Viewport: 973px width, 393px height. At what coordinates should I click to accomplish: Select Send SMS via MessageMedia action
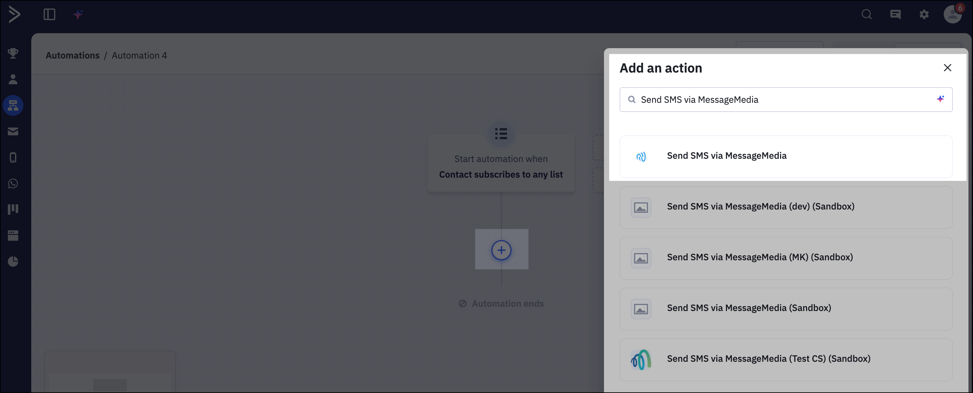point(786,157)
